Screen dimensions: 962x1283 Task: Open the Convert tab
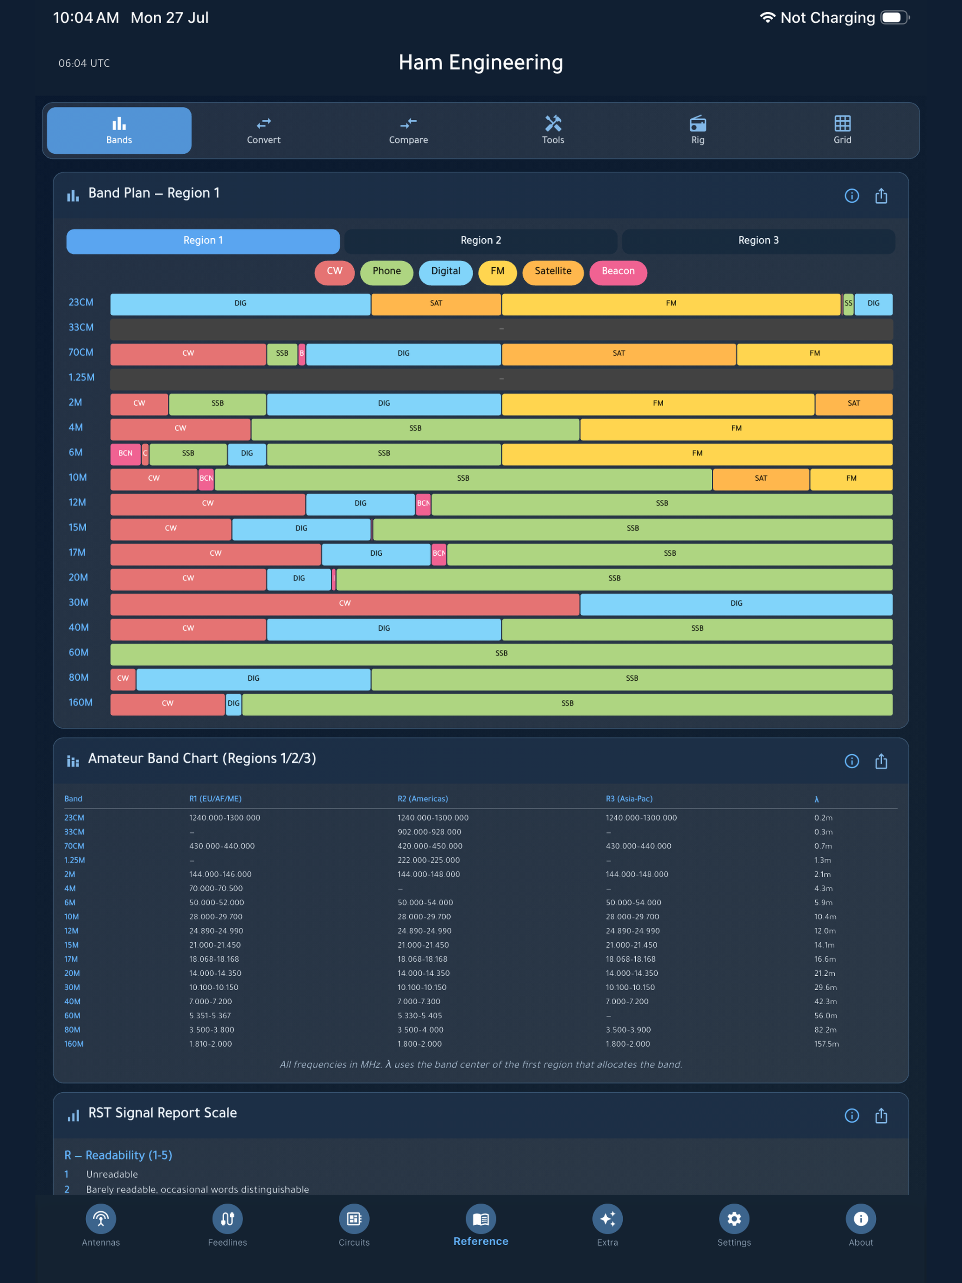(x=263, y=131)
